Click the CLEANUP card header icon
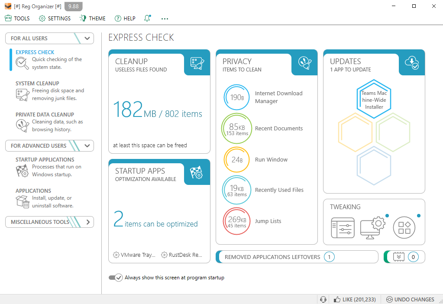Viewport: 443px width, 304px height. tap(197, 63)
